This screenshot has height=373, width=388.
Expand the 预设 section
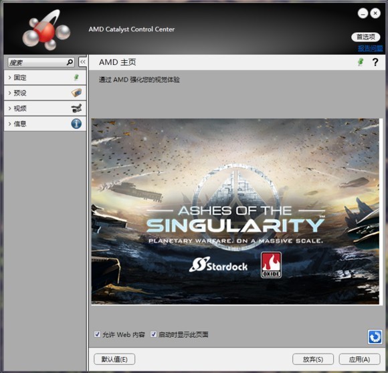[x=45, y=93]
